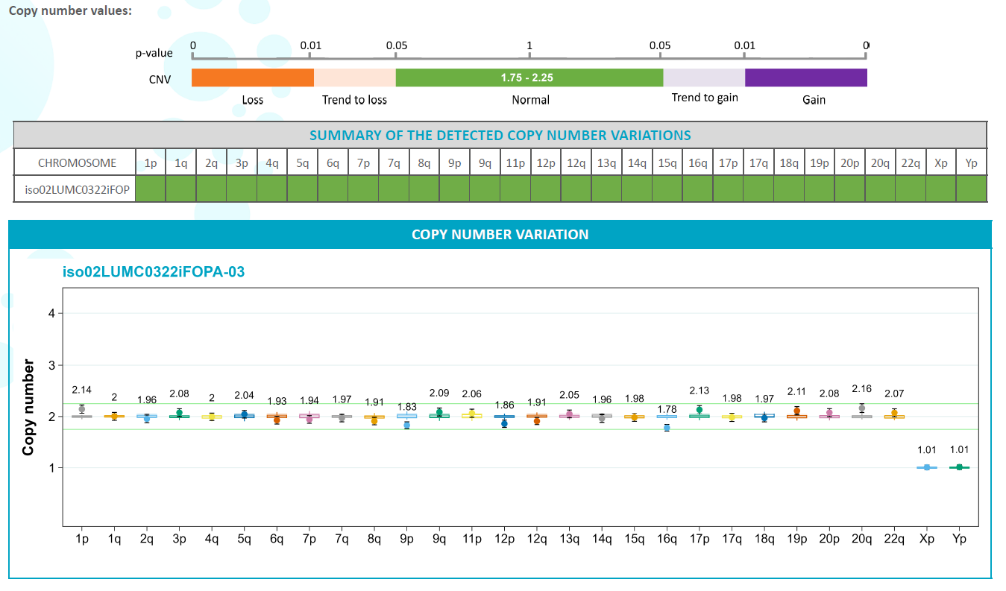Image resolution: width=1006 pixels, height=591 pixels.
Task: Select the 16q data point labeled 1.78
Action: (667, 428)
